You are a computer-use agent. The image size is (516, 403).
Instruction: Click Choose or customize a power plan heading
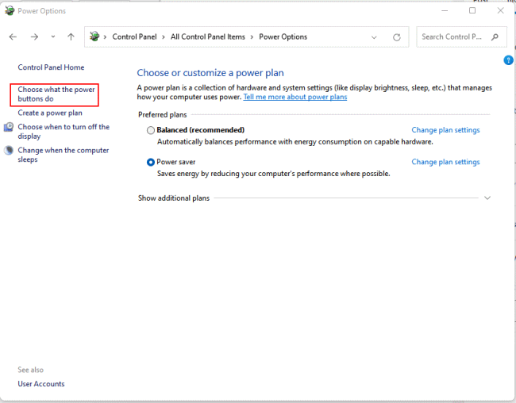210,73
